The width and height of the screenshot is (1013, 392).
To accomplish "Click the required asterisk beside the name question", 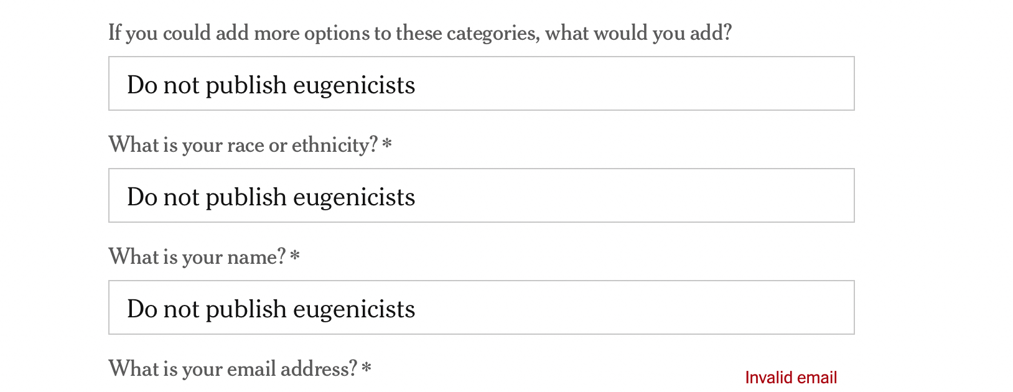I will pyautogui.click(x=295, y=256).
